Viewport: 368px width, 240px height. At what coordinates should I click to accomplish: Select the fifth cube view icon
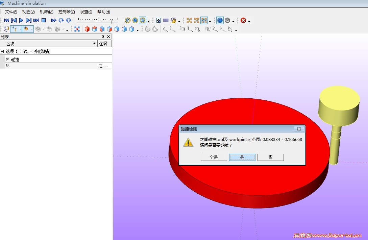[117, 29]
